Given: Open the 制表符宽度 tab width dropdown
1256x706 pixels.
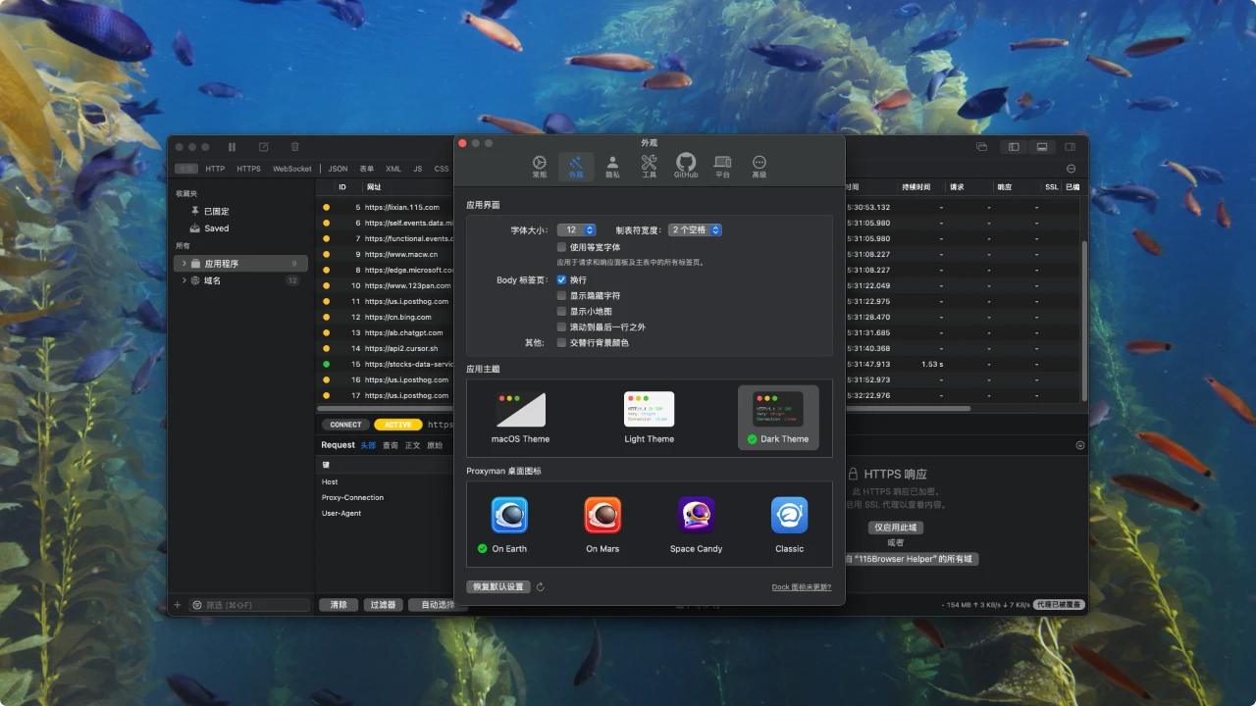Looking at the screenshot, I should click(x=695, y=229).
